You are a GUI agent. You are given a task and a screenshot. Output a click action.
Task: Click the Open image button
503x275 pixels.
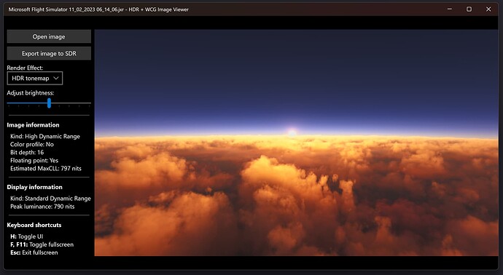(49, 36)
